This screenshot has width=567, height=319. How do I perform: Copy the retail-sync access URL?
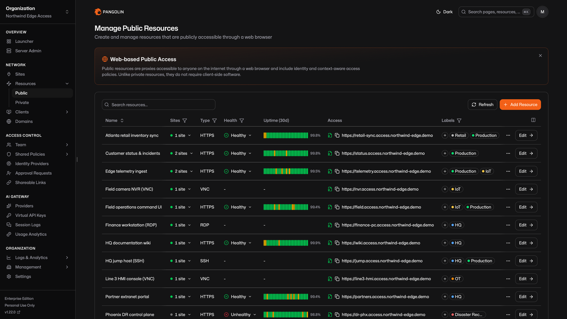pyautogui.click(x=337, y=135)
